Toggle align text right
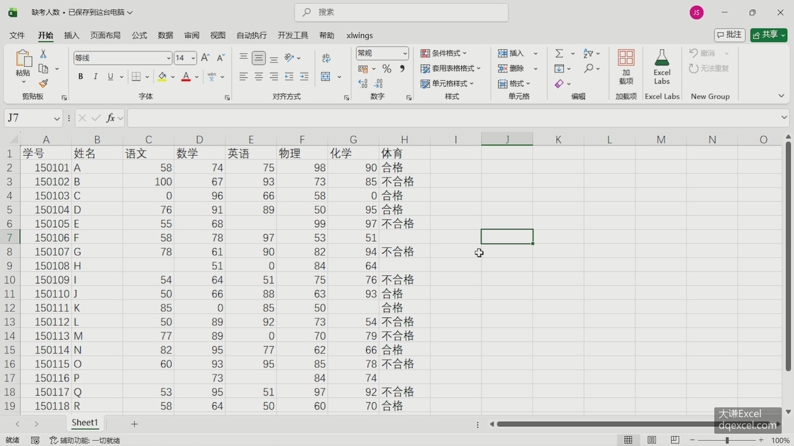The image size is (794, 446). pyautogui.click(x=274, y=77)
